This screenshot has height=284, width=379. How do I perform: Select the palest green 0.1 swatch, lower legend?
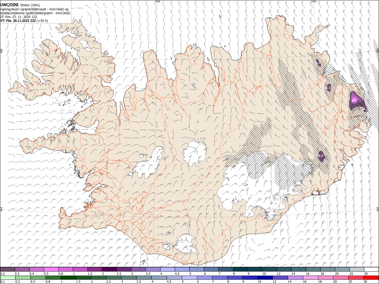point(8,277)
